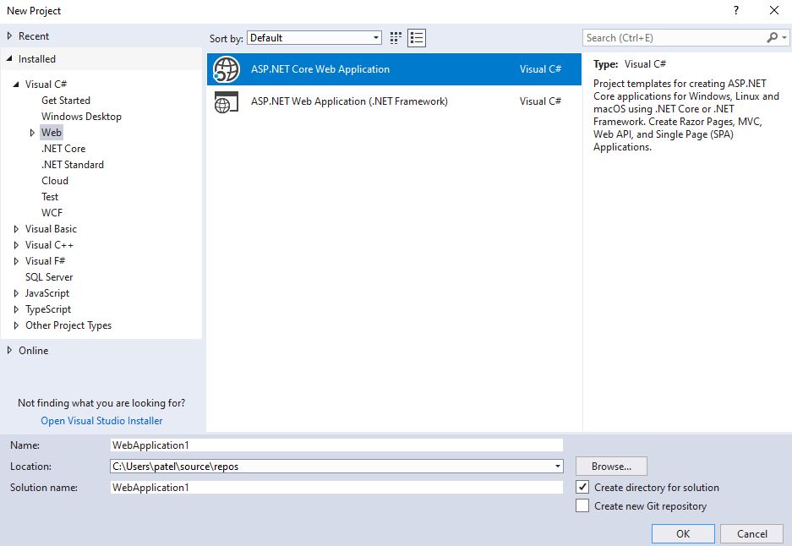This screenshot has width=792, height=546.
Task: Expand the JavaScript node
Action: [16, 293]
